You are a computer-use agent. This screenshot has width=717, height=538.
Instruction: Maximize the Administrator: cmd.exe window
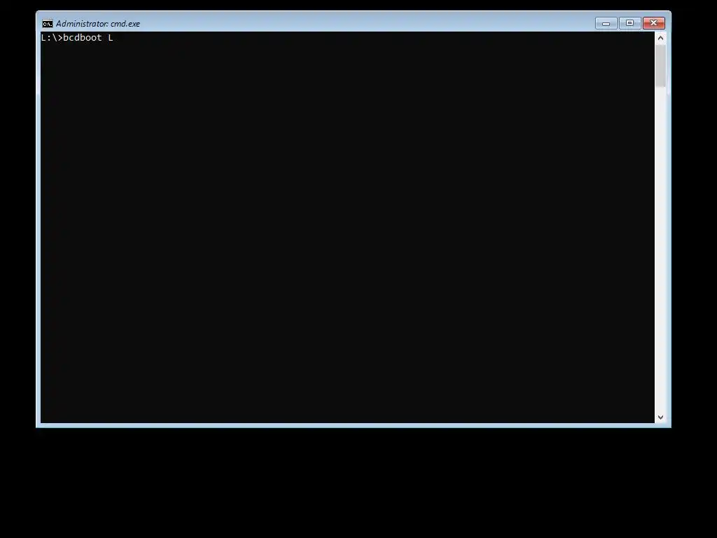tap(630, 23)
